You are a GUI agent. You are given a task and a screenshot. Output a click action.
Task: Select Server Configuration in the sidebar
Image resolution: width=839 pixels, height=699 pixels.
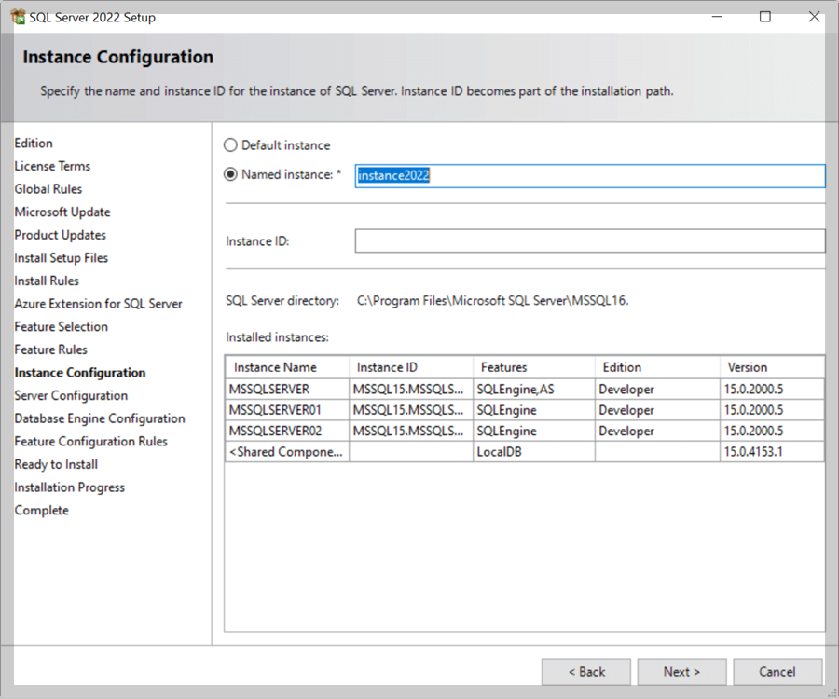tap(71, 396)
